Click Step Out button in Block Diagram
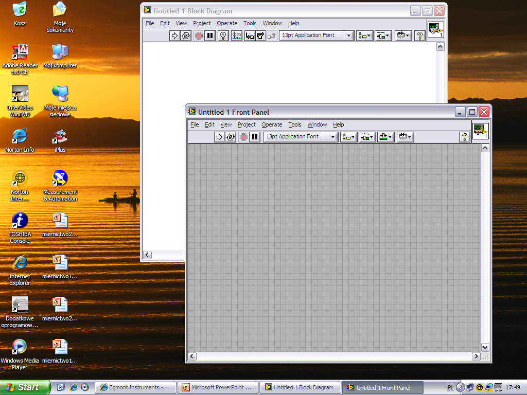527x395 pixels. coord(272,35)
